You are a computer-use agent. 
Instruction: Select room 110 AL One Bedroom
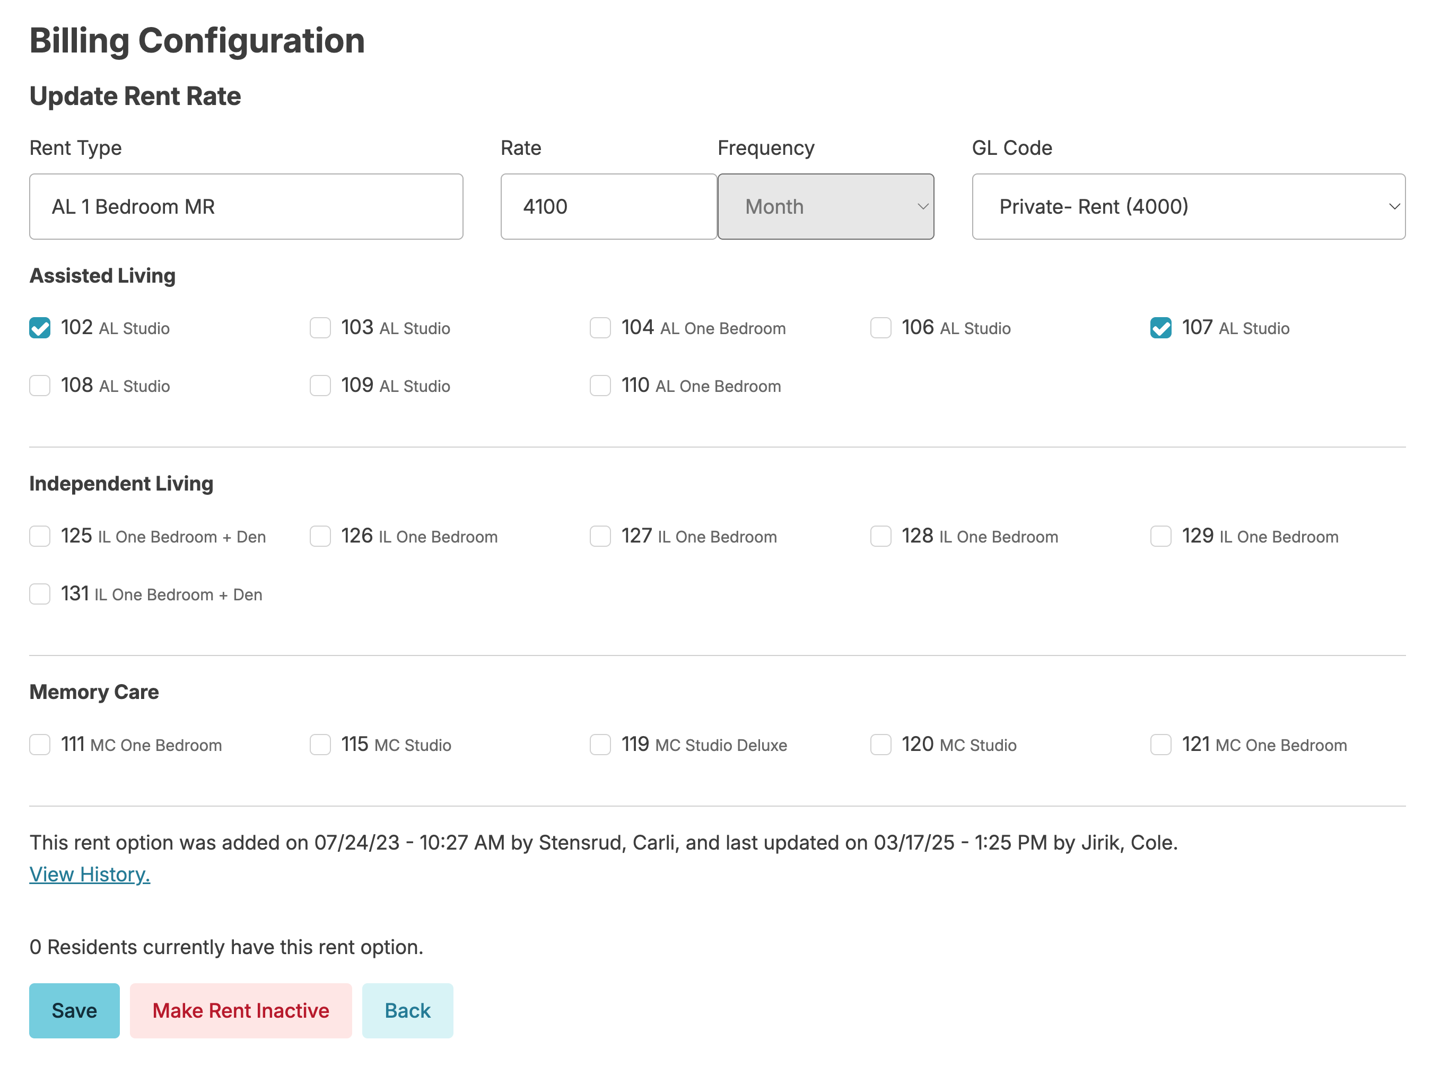(600, 386)
